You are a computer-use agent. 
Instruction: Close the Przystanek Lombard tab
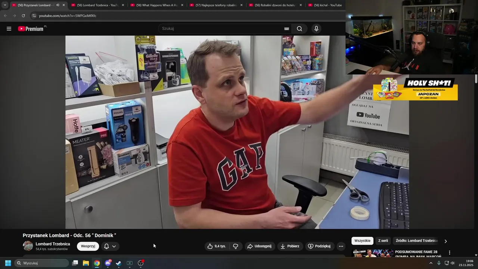click(64, 5)
